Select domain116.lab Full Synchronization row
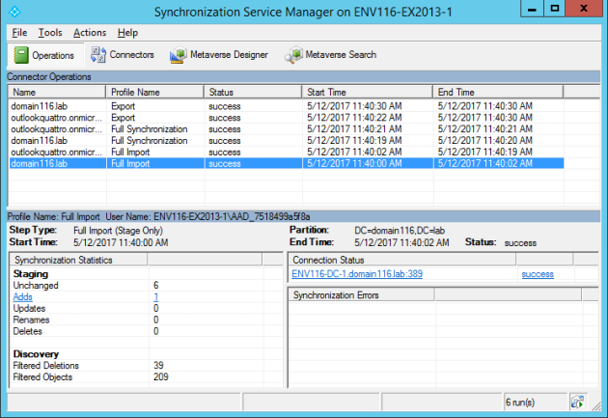608x418 pixels. [x=287, y=140]
